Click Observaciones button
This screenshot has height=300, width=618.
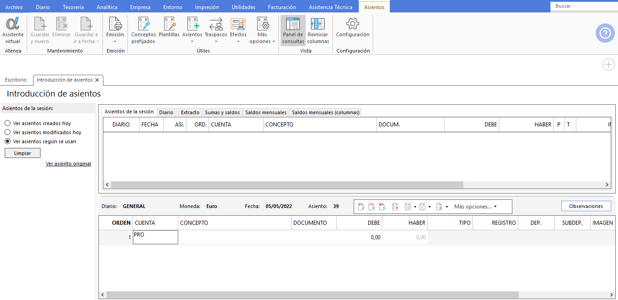[586, 206]
